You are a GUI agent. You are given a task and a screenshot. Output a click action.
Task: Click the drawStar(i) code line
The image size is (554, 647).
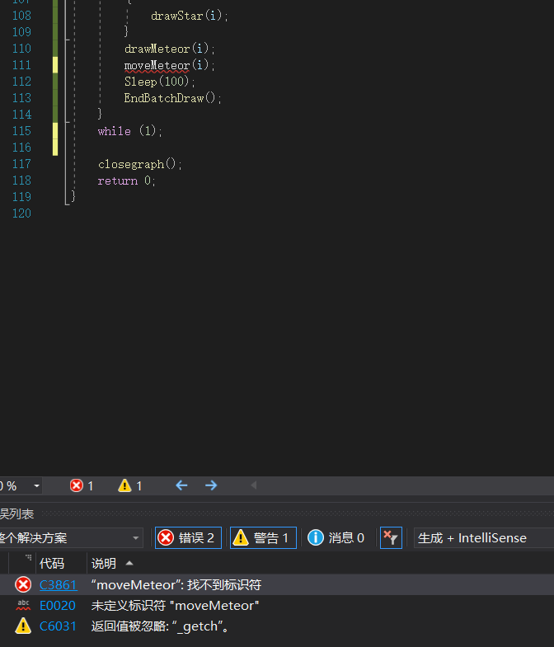[189, 16]
